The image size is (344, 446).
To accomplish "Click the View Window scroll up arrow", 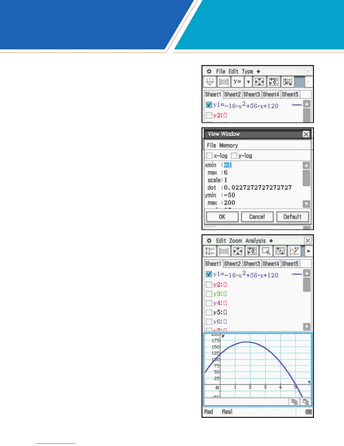I will tap(306, 166).
